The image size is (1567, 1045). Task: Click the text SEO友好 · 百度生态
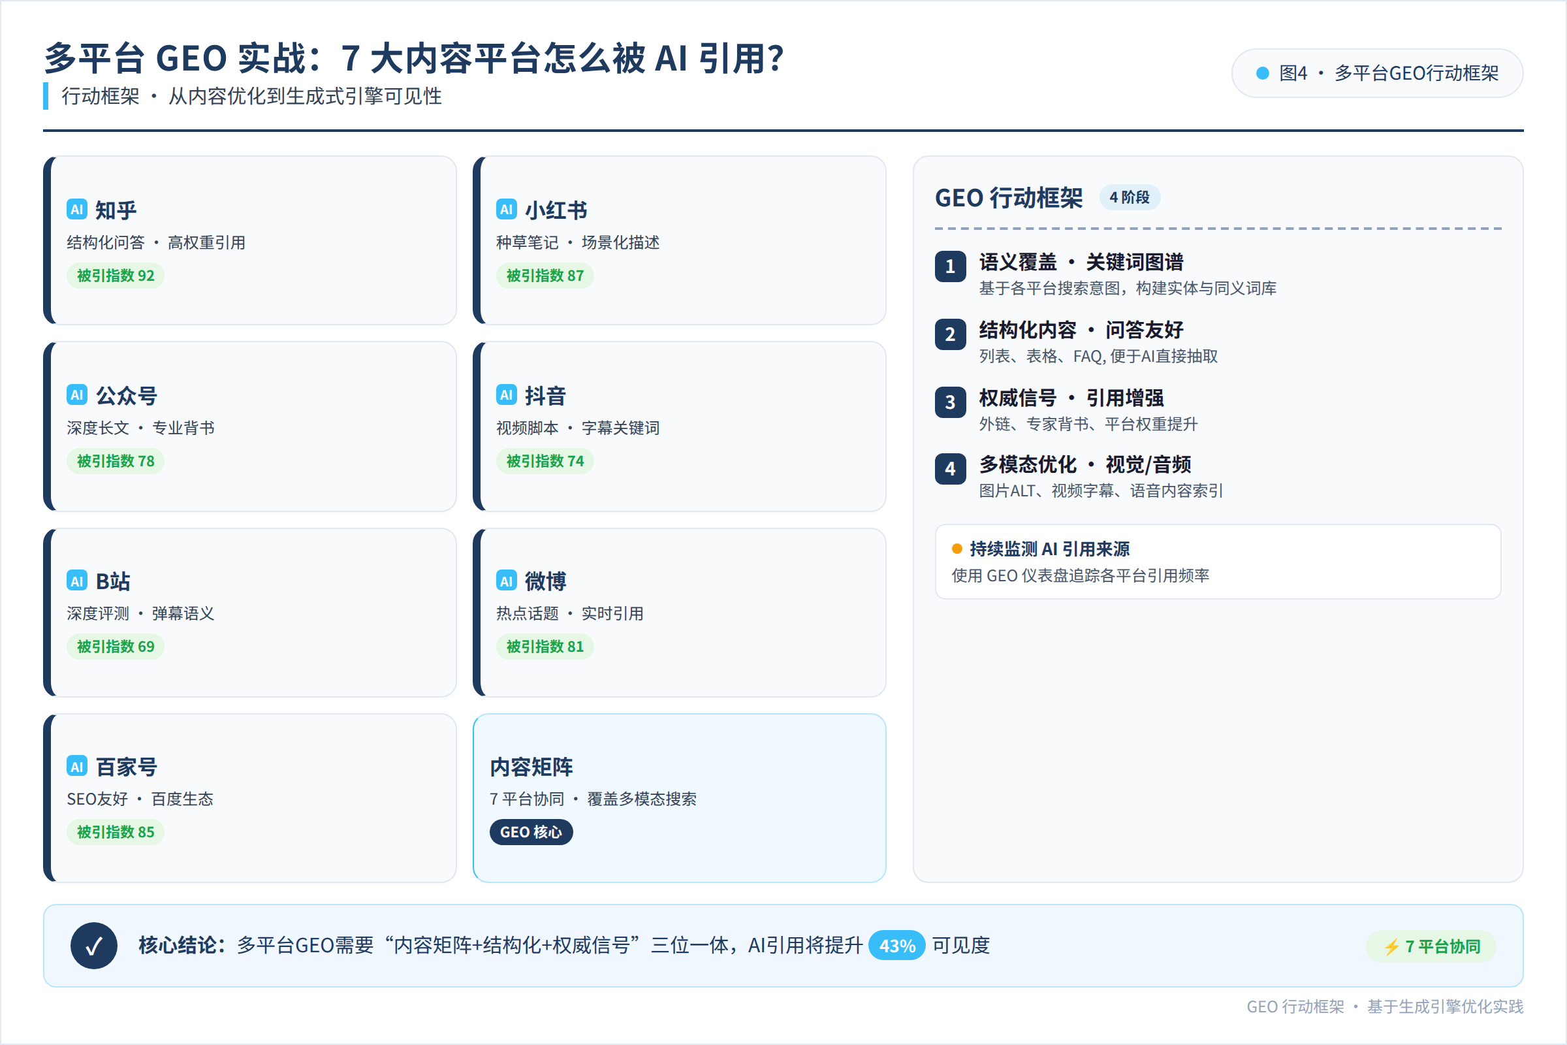point(140,799)
